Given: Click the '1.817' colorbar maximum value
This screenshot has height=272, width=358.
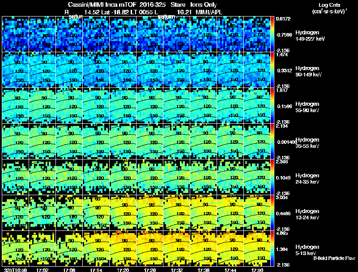Looking at the screenshot, I should 282,90.
